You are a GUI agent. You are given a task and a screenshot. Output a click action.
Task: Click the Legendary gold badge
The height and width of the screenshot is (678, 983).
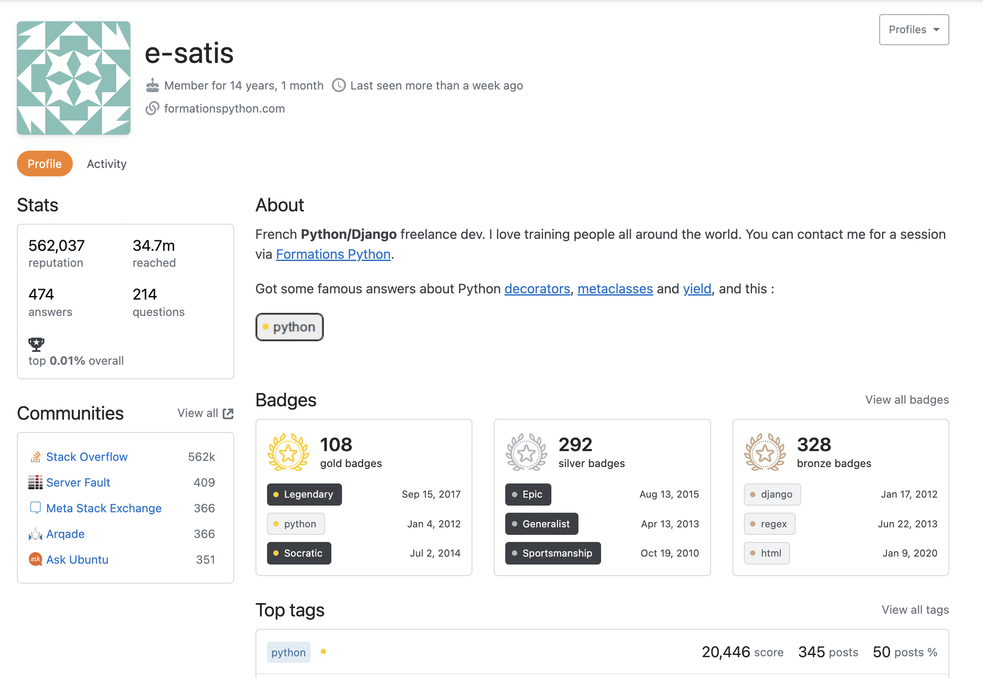(x=304, y=495)
